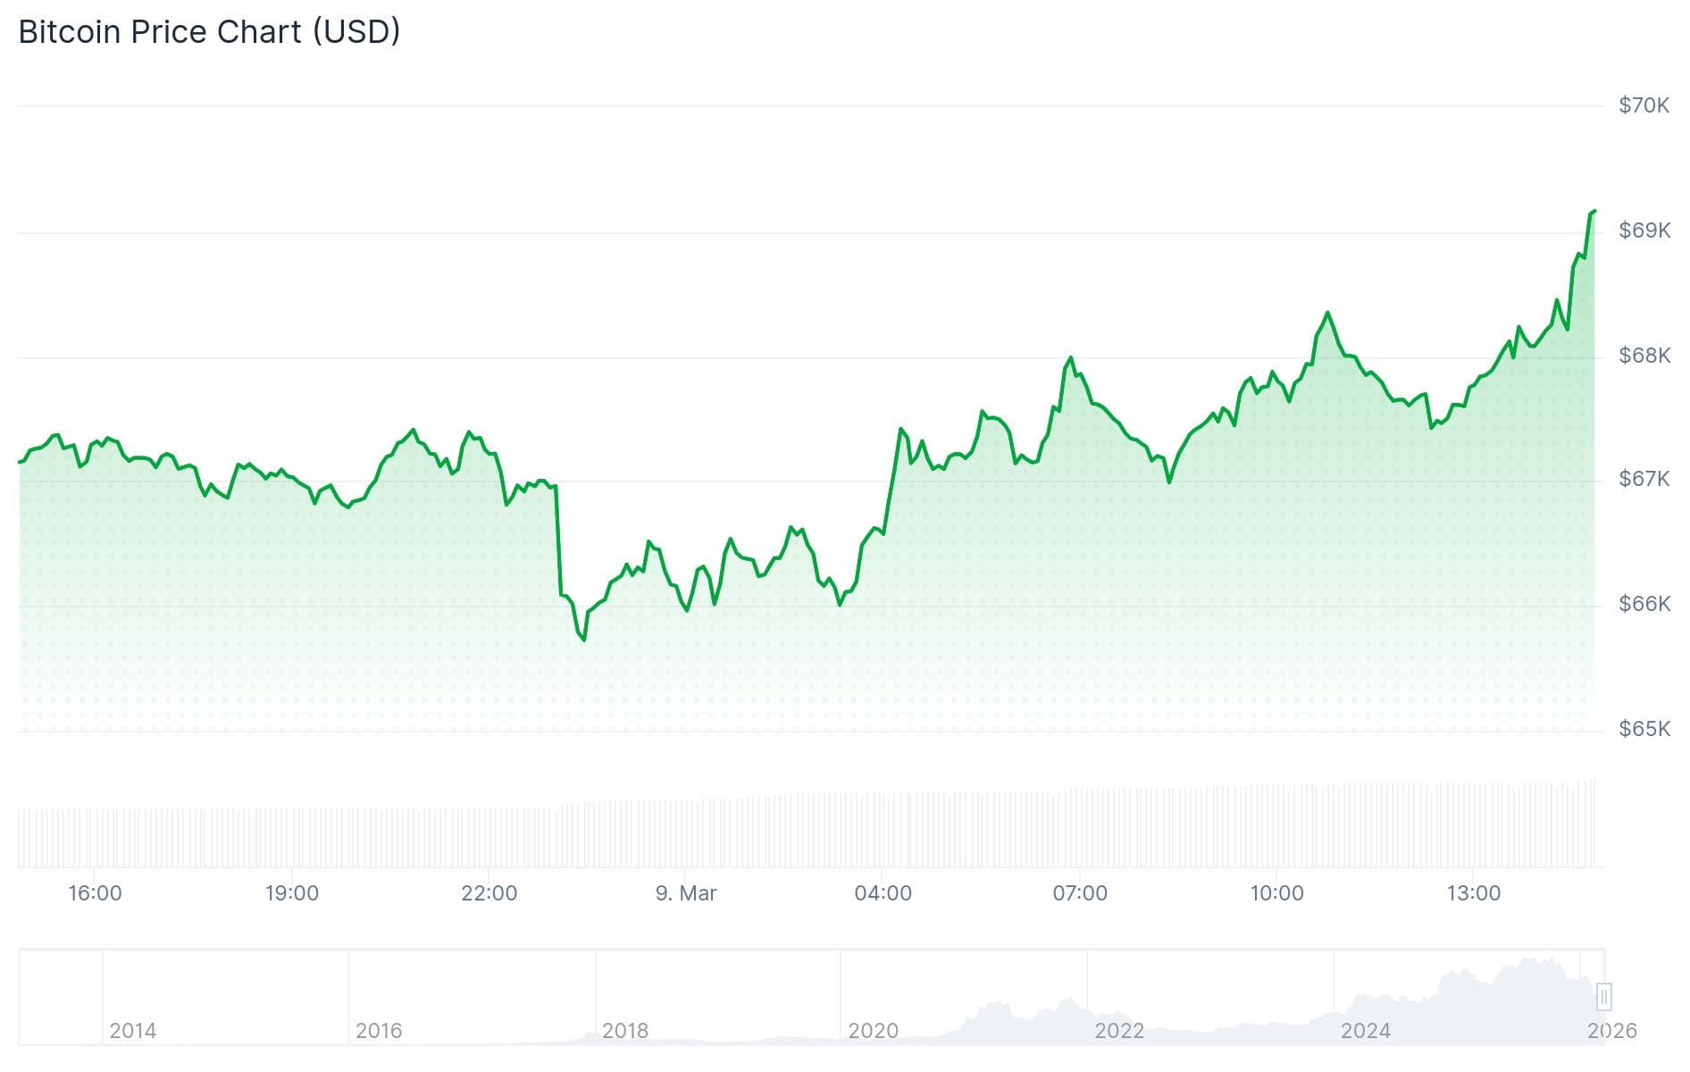Click the $66K price axis label
The width and height of the screenshot is (1690, 1072).
[x=1644, y=604]
